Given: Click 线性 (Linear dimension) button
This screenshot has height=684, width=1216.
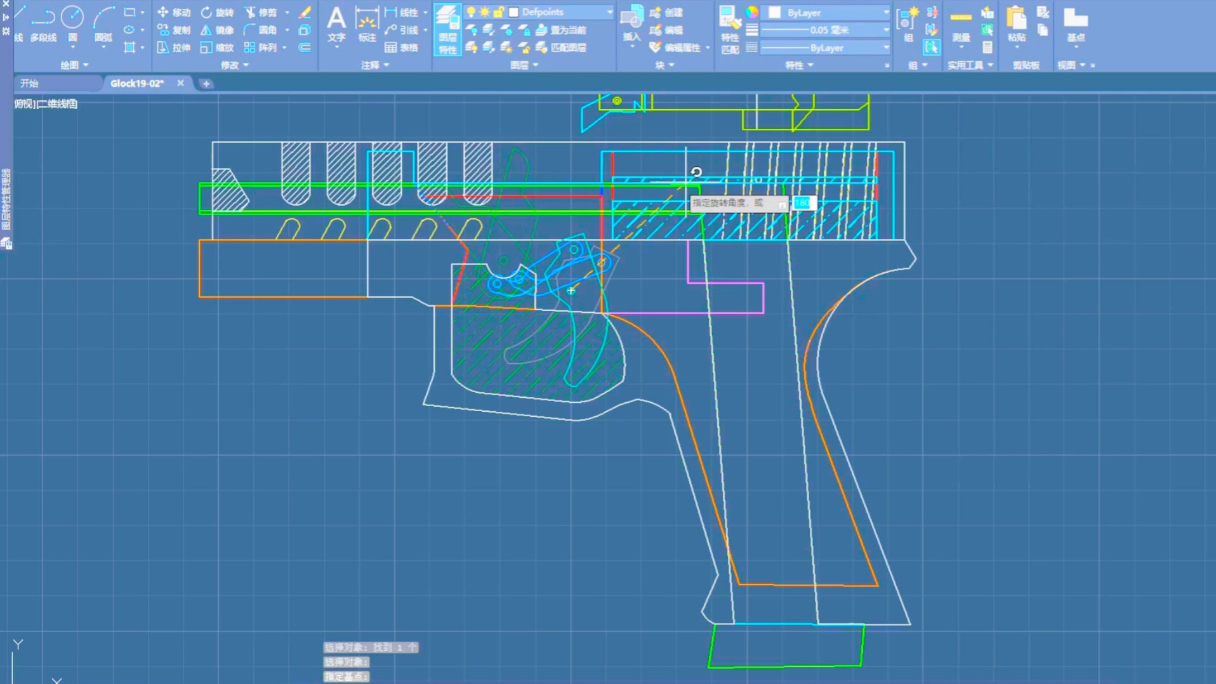Looking at the screenshot, I should tap(402, 12).
